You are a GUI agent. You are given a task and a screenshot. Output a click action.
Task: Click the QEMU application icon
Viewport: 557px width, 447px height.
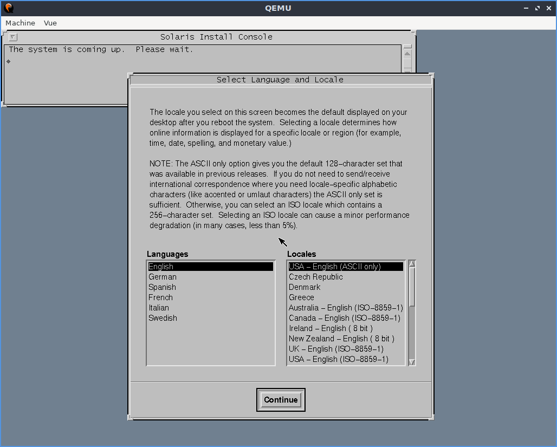coord(9,8)
